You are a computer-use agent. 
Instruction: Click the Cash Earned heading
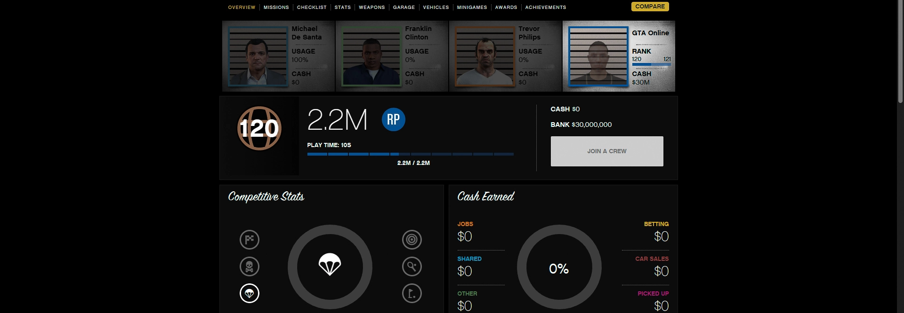(486, 196)
